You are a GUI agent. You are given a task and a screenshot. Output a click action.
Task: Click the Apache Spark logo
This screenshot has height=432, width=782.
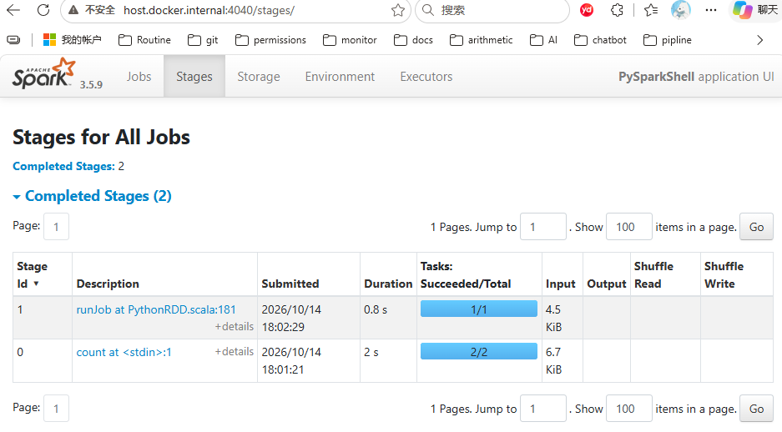44,73
